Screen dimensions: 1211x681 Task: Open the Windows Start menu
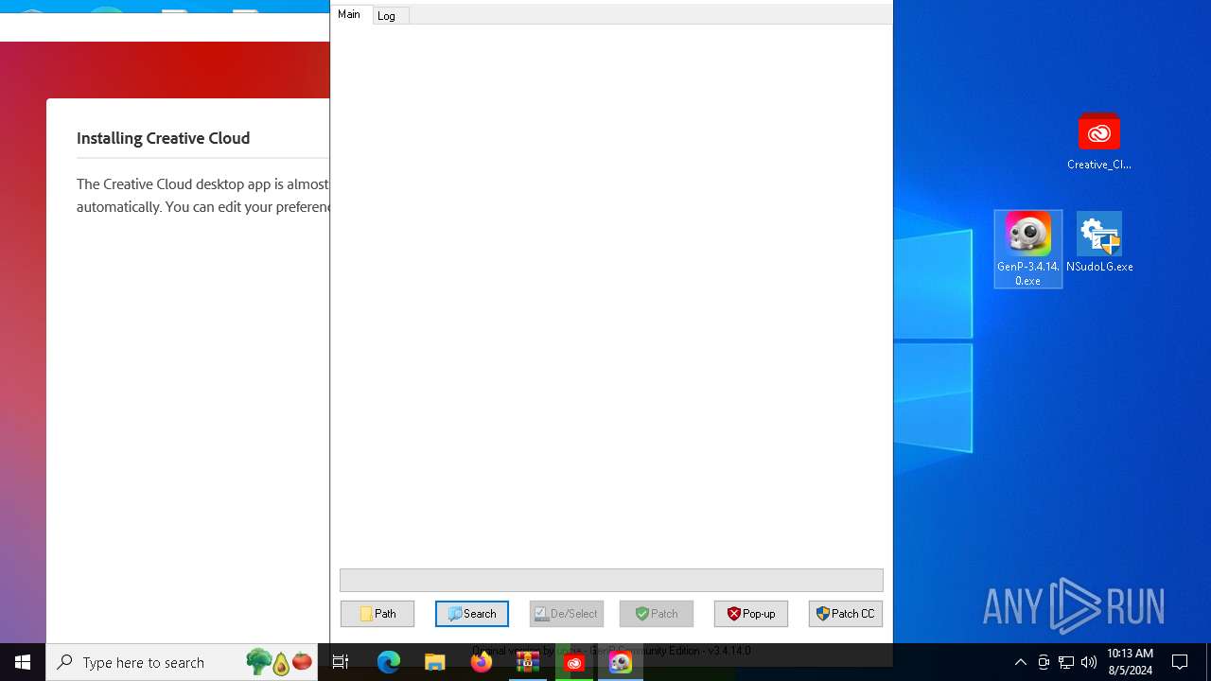coord(23,662)
